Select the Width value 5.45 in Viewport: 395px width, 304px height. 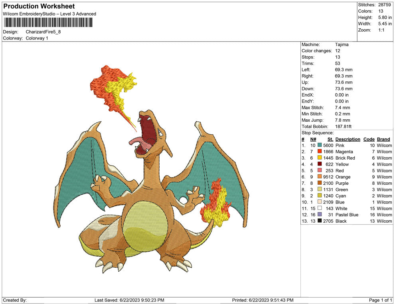point(385,24)
